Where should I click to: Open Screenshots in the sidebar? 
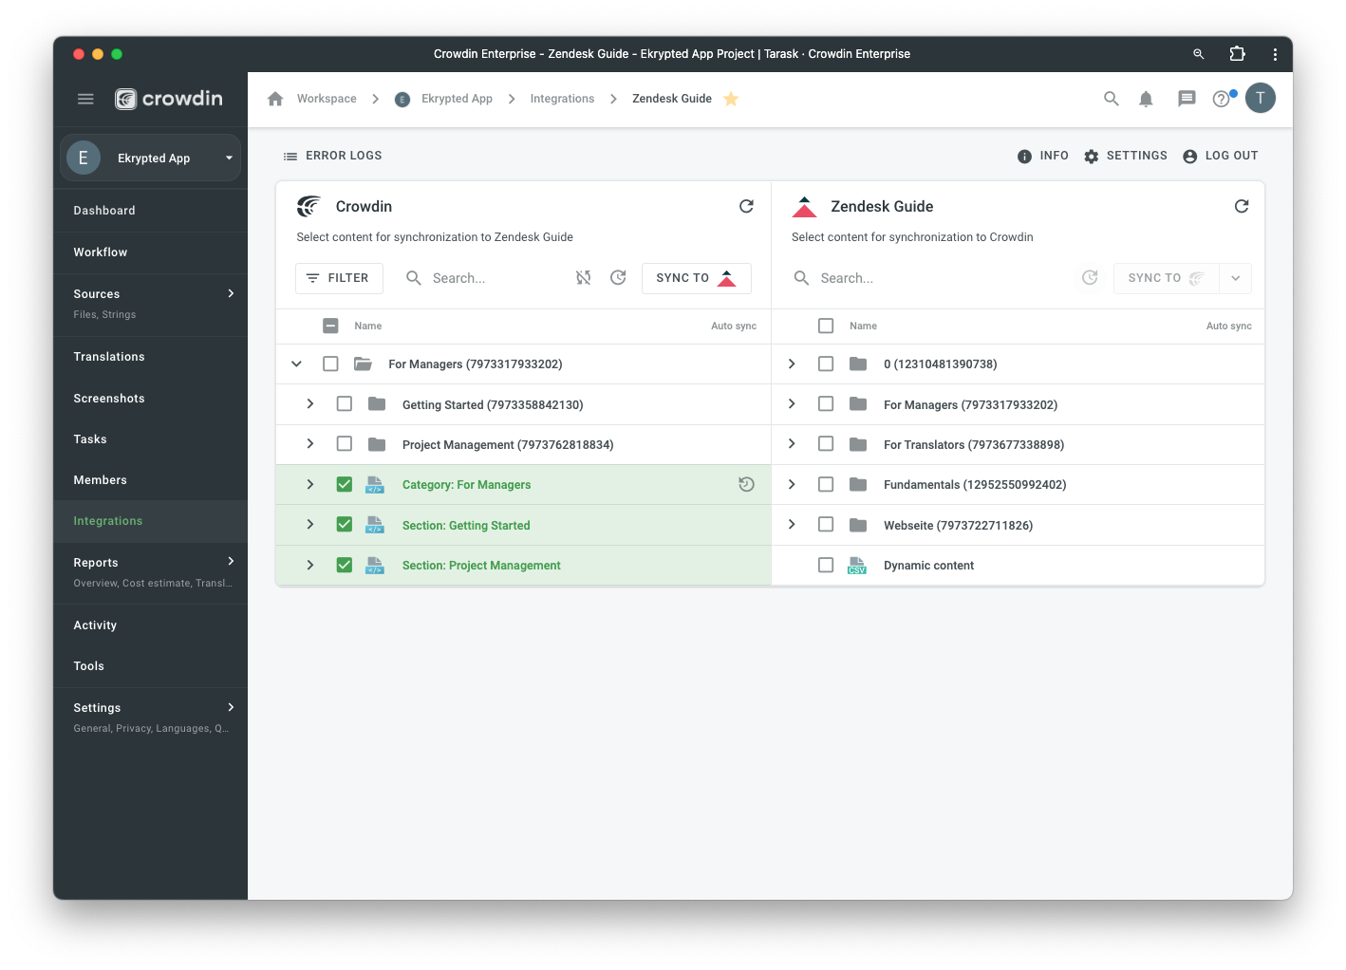(150, 399)
